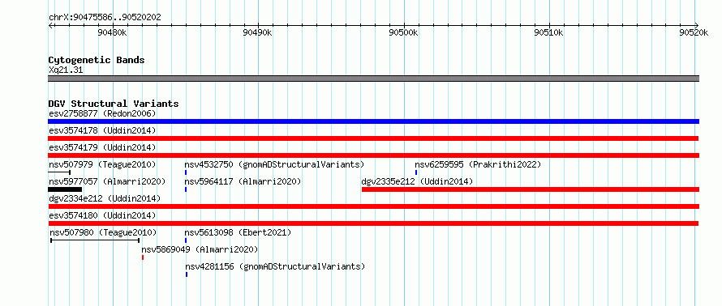Click the nsv507979 black line glyph

[59, 172]
